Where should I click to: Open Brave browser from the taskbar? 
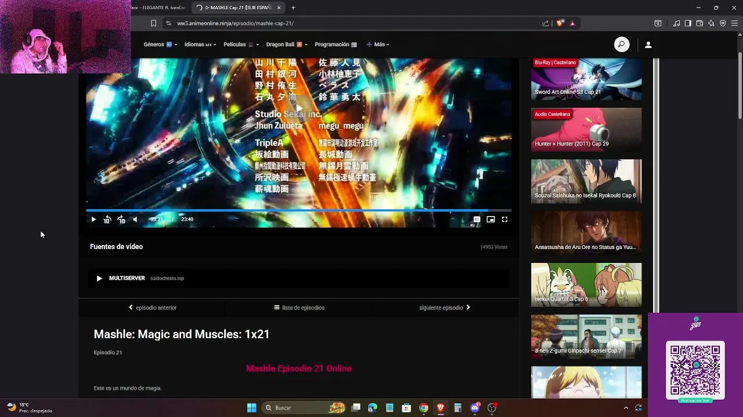[x=441, y=408]
